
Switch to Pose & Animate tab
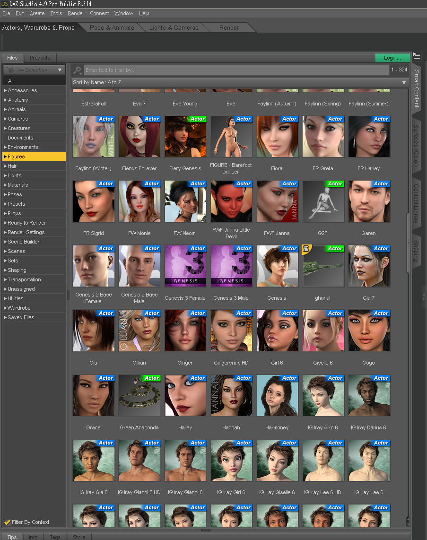point(112,27)
